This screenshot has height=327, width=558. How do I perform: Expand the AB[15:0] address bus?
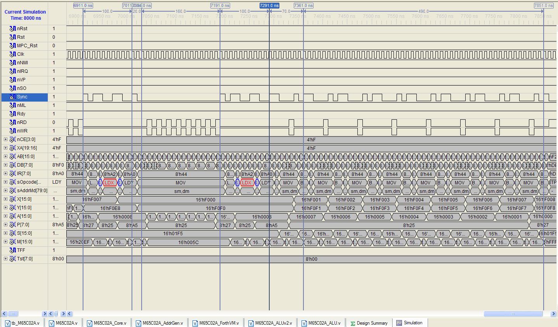click(x=5, y=157)
